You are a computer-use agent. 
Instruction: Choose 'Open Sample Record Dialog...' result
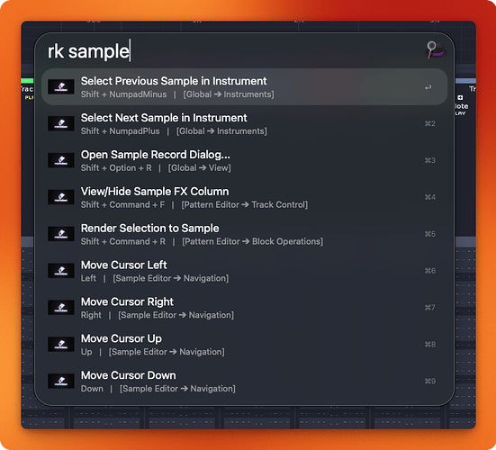[x=244, y=160]
